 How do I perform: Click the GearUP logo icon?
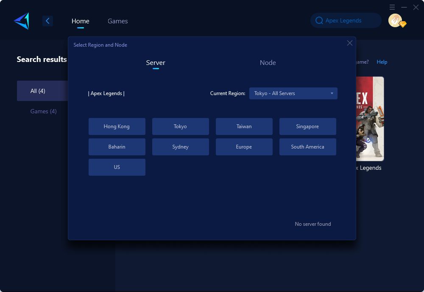pos(21,21)
